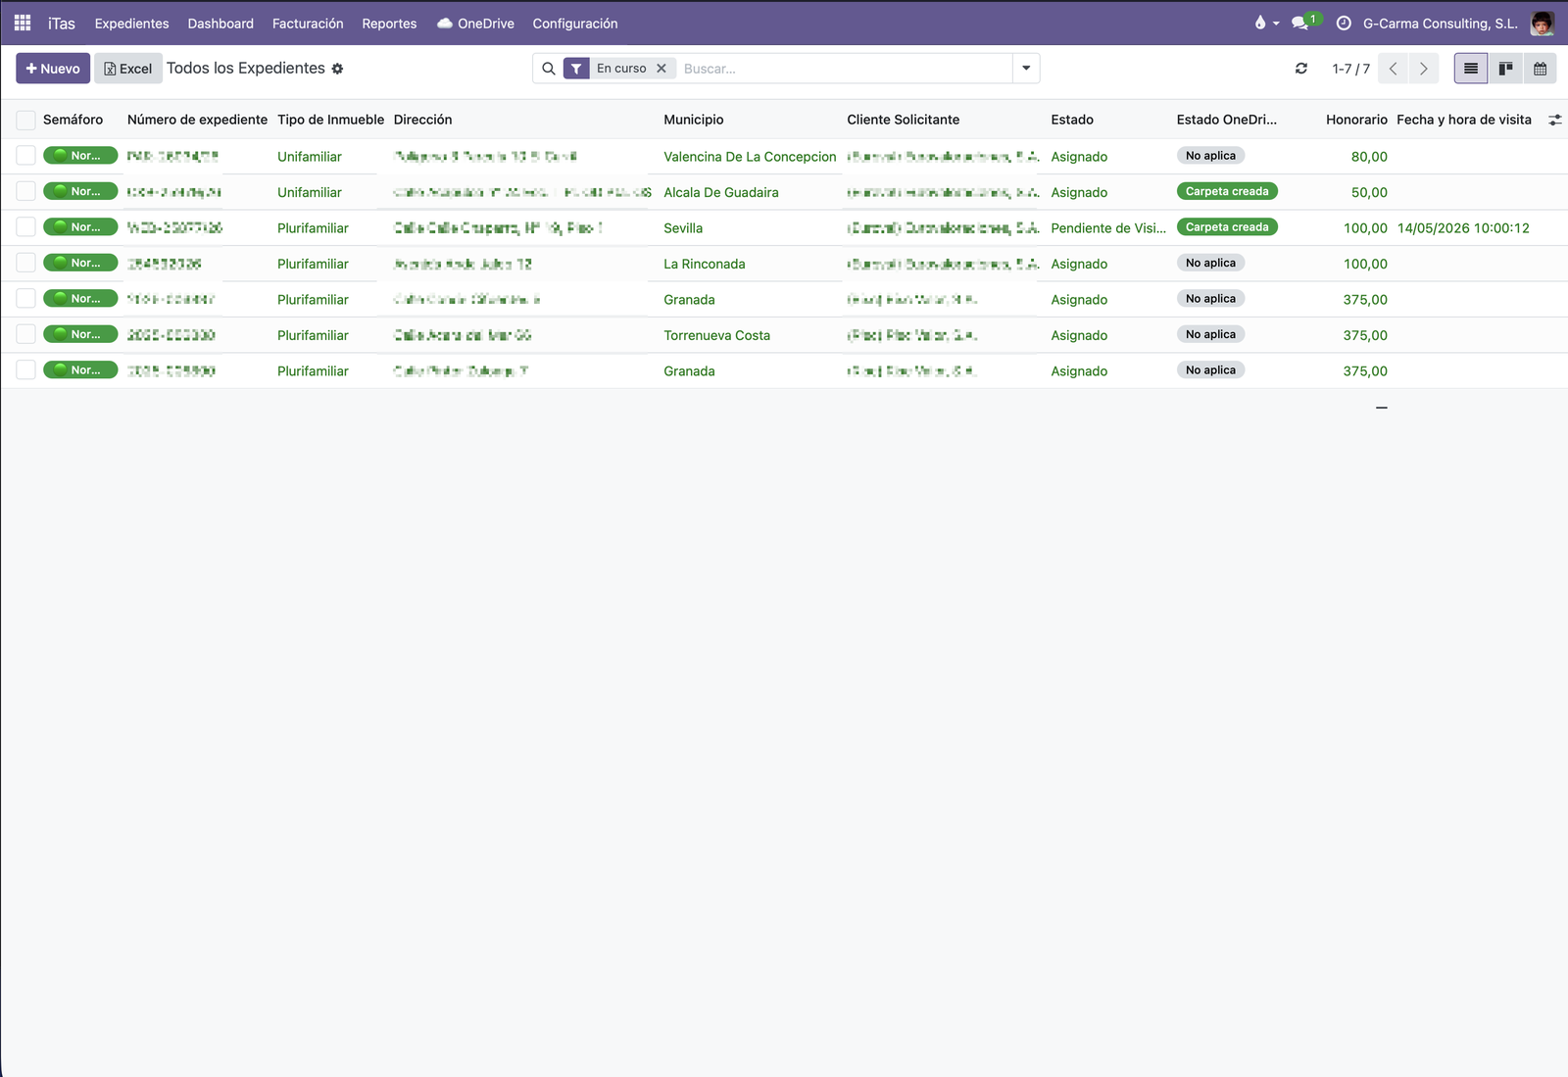Sort by the Número de expediente column header

point(197,120)
